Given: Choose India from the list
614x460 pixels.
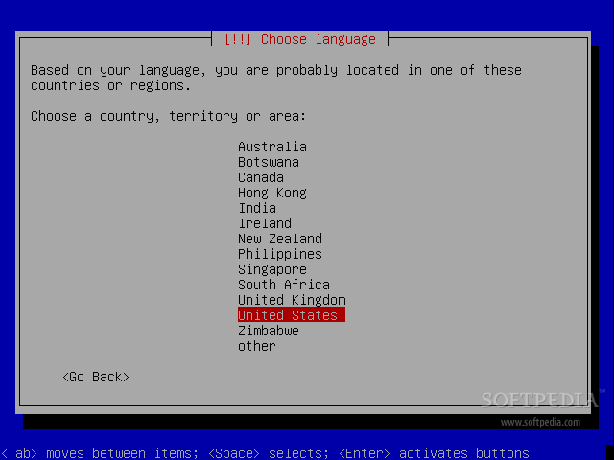Looking at the screenshot, I should (257, 208).
